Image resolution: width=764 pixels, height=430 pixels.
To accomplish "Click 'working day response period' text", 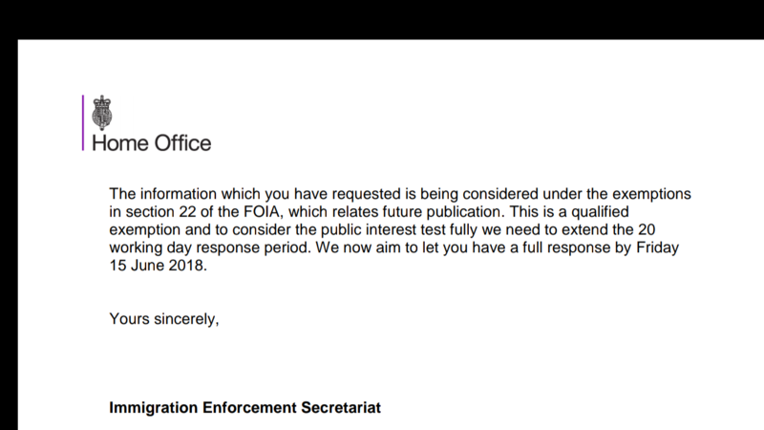I will [202, 247].
